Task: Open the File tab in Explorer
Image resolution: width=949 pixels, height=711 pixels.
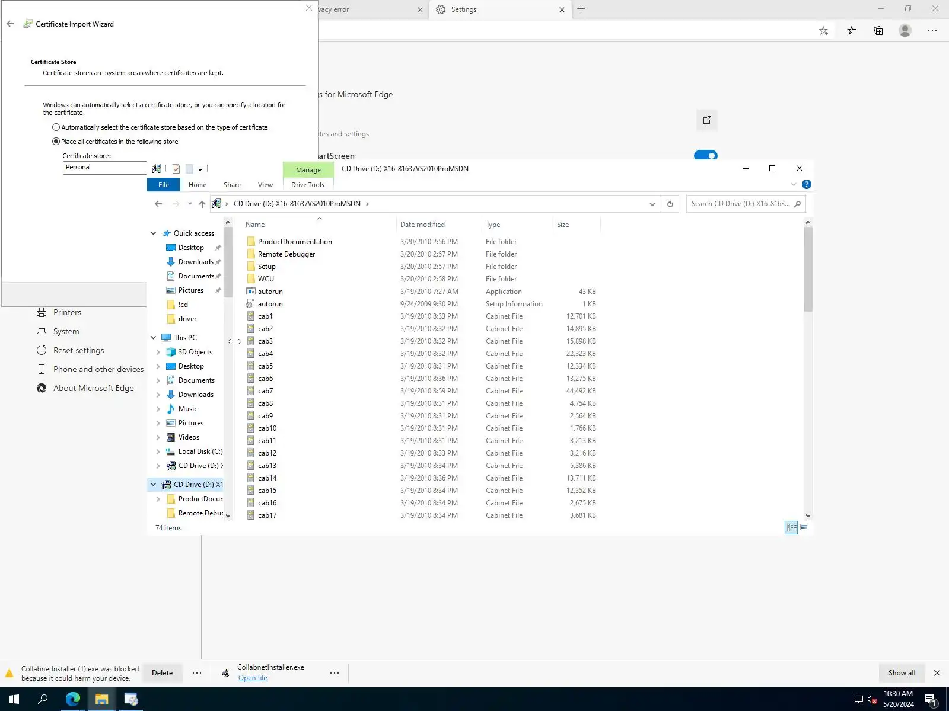Action: 164,185
